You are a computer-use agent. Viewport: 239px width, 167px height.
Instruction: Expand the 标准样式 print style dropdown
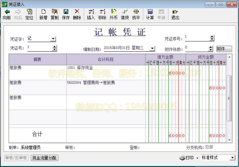tap(232, 158)
